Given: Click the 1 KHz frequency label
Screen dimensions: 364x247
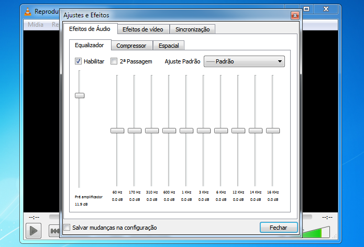Looking at the screenshot, I should tap(186, 192).
